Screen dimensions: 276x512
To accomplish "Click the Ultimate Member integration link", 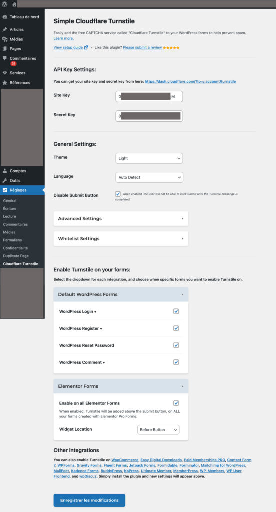I will [156, 471].
